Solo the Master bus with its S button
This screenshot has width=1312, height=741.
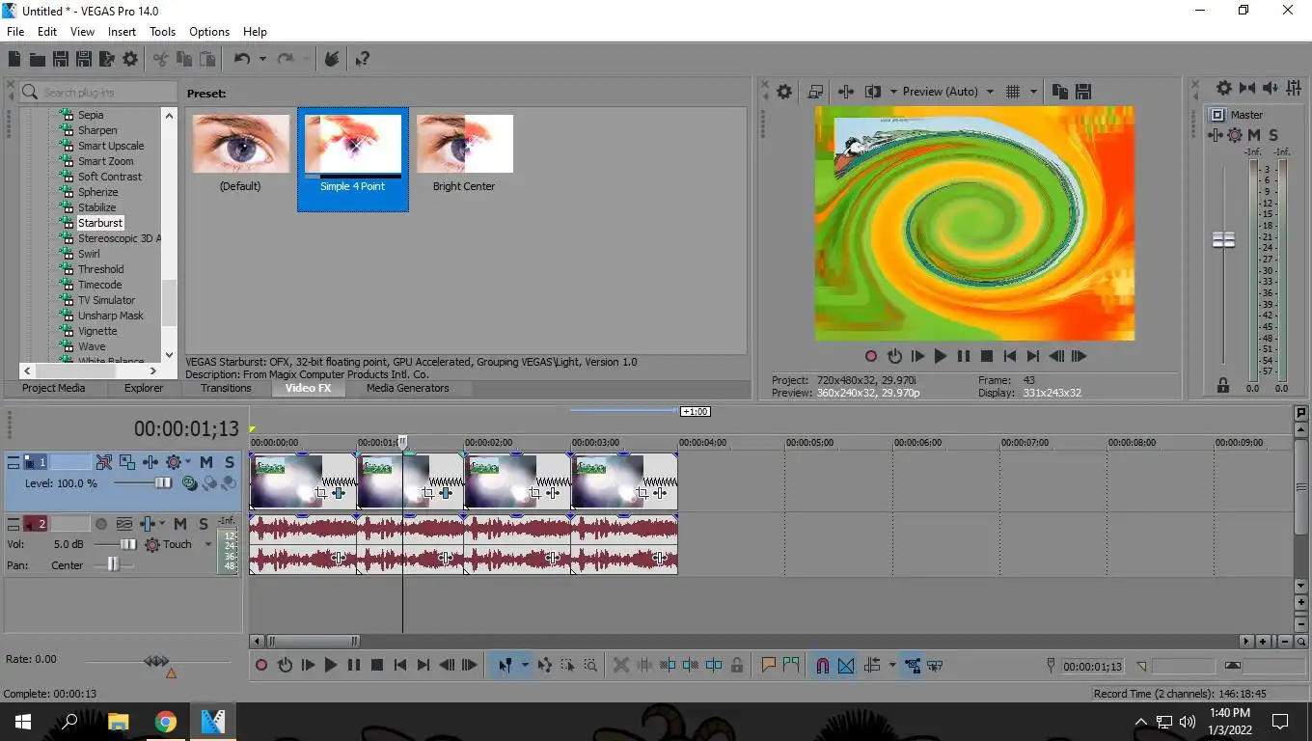[x=1273, y=135]
